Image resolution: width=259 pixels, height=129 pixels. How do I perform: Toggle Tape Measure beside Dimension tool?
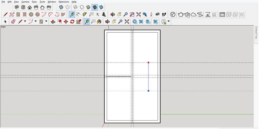pos(72,15)
